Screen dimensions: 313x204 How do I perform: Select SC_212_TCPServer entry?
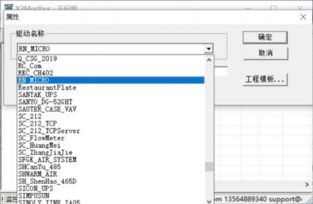click(x=111, y=131)
